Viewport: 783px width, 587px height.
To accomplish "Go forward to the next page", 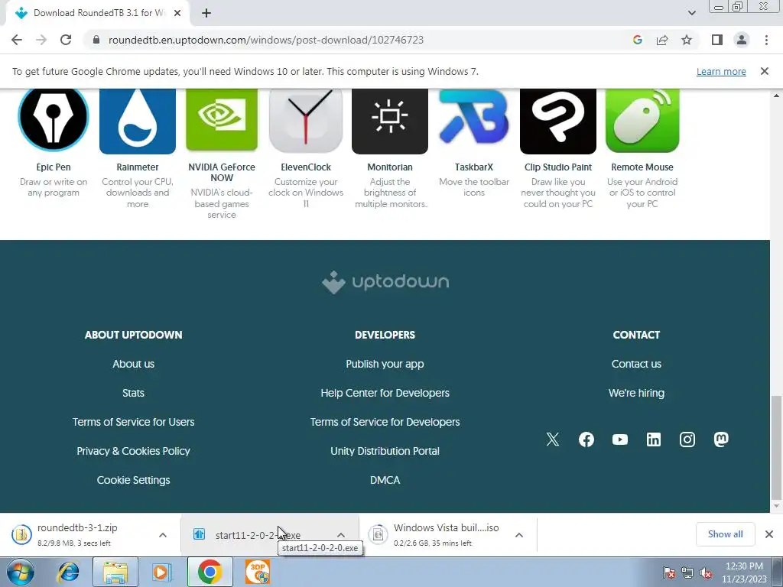I will tap(41, 40).
